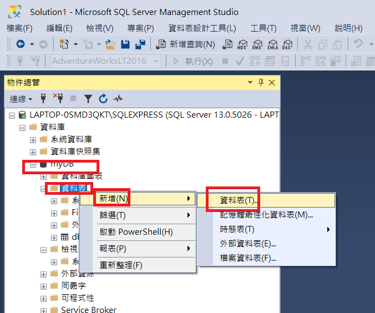Close the 物件總管 panel
Screen dimensions: 375x313
click(272, 83)
